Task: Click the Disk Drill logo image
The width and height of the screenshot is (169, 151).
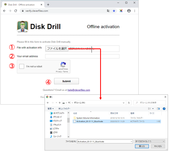Action: (x=23, y=26)
